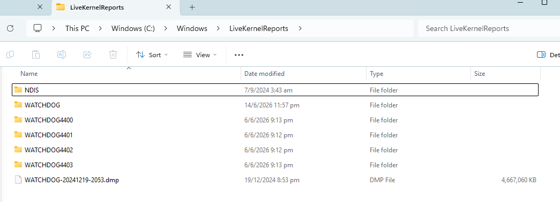Select the WATCHDOG folder name

tap(42, 105)
